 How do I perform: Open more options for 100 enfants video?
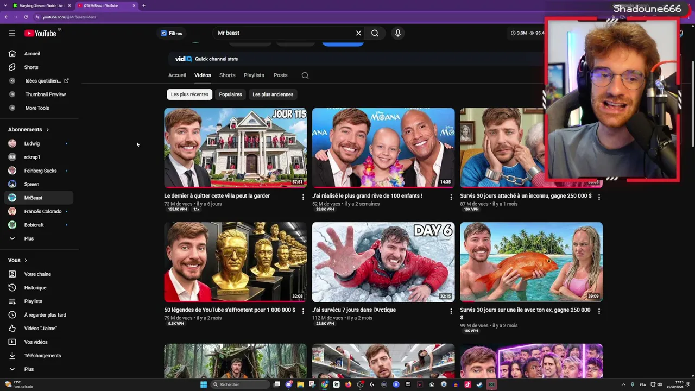(x=451, y=197)
